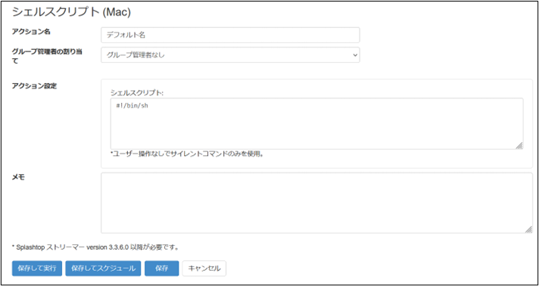Click the シェルスクリプト (Mac) heading
The width and height of the screenshot is (539, 286).
click(x=71, y=12)
